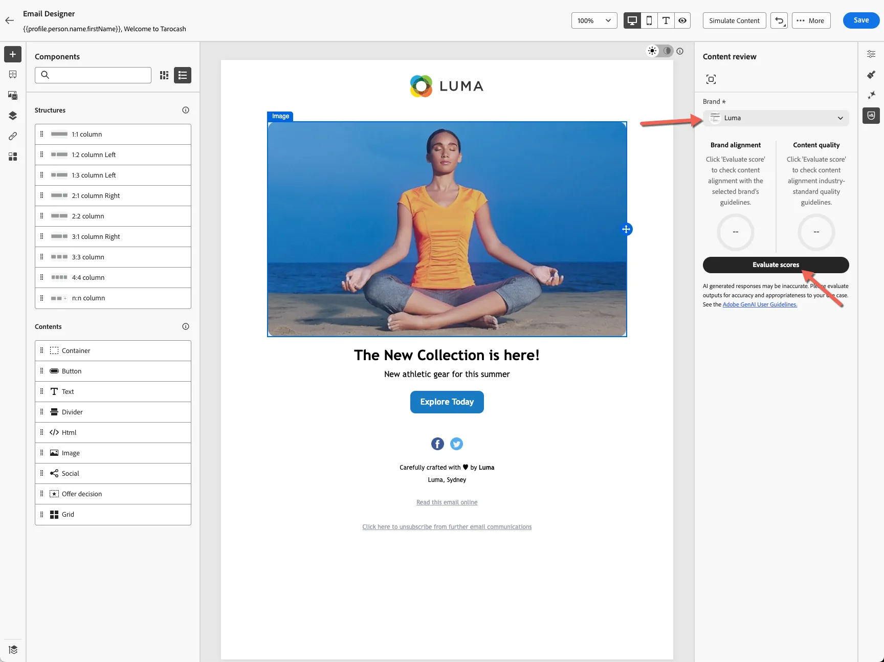Open the links icon in left rail
This screenshot has width=884, height=662.
tap(13, 136)
